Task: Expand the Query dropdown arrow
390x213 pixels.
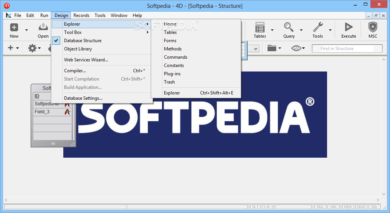Action: pos(301,30)
